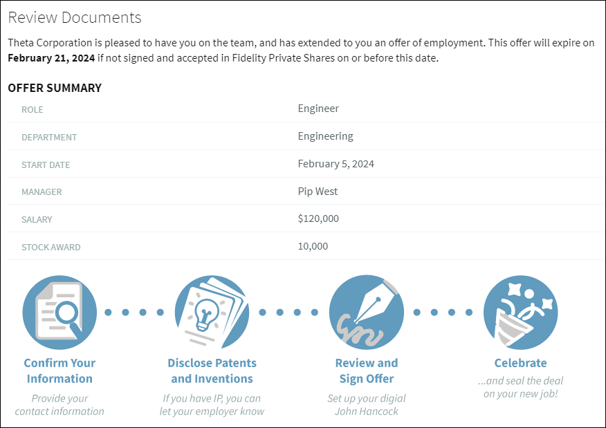Click the OFFER SUMMARY section title
The image size is (606, 428).
(55, 88)
